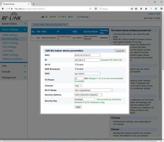The image size is (164, 142).
Task: Toggle the SSID Broadcast Enable checkbox
Action: point(76,69)
